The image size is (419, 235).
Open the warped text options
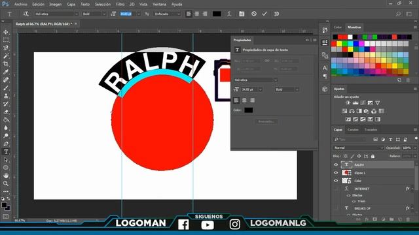(x=229, y=14)
